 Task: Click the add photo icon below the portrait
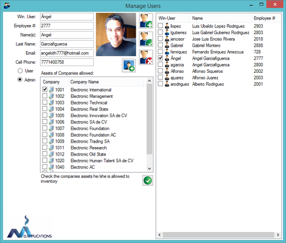[x=129, y=66]
